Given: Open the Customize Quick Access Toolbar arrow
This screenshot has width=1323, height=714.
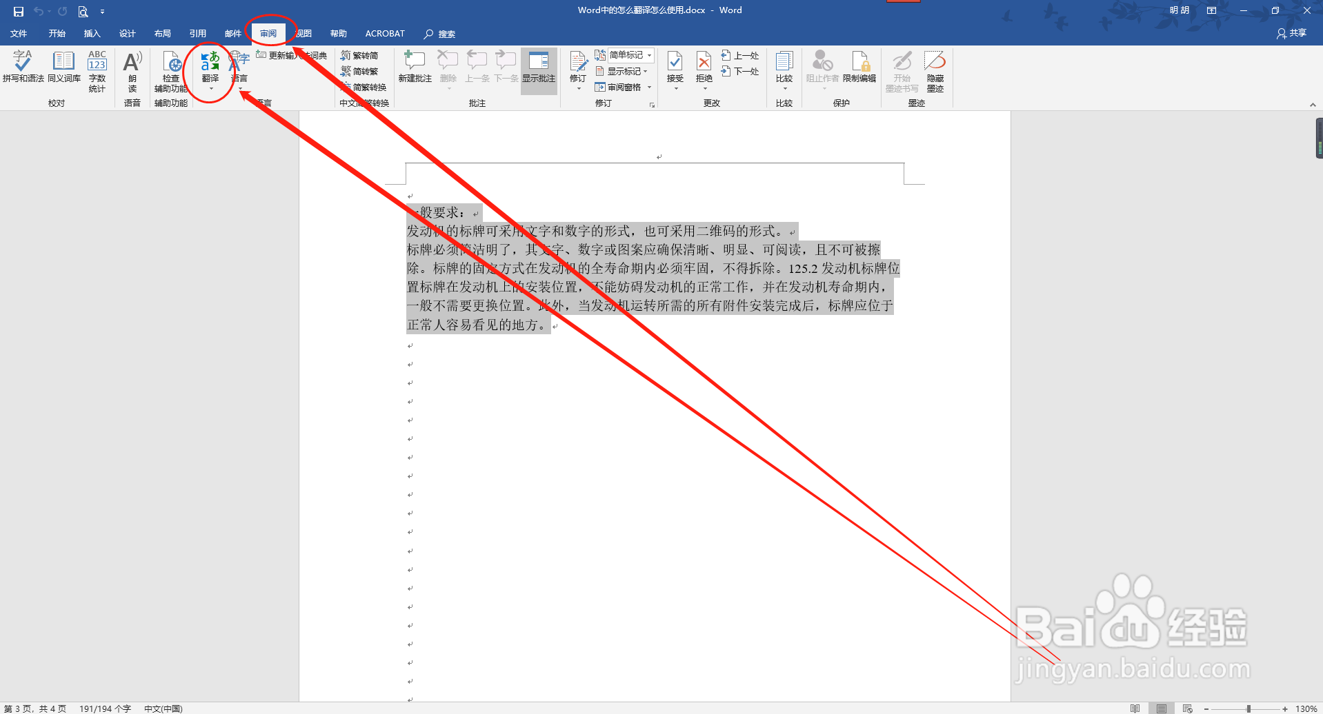Looking at the screenshot, I should [x=102, y=12].
